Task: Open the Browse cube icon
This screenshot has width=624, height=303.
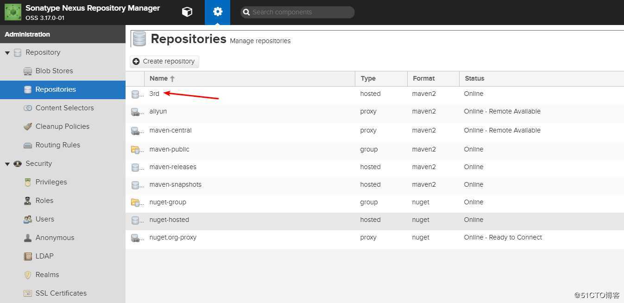Action: tap(187, 12)
